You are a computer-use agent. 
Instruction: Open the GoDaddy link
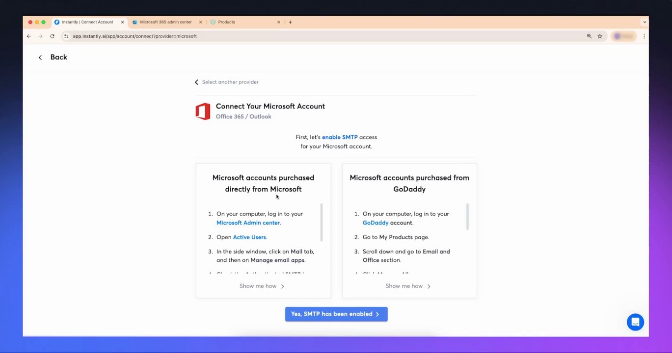[x=376, y=223]
